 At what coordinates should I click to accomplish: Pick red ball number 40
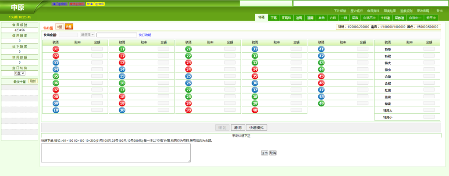tap(255, 110)
